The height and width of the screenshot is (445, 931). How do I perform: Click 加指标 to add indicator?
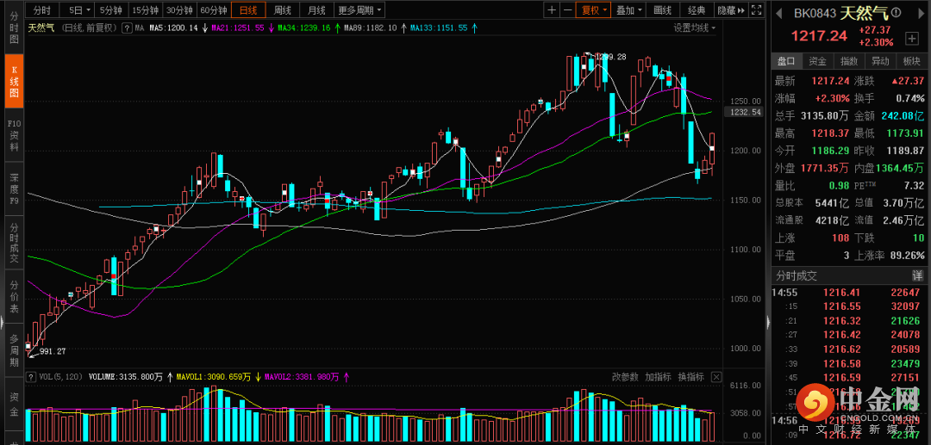pyautogui.click(x=658, y=376)
